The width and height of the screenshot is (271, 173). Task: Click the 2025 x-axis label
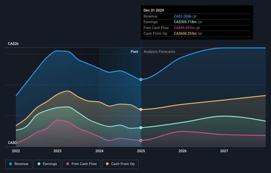click(x=141, y=151)
